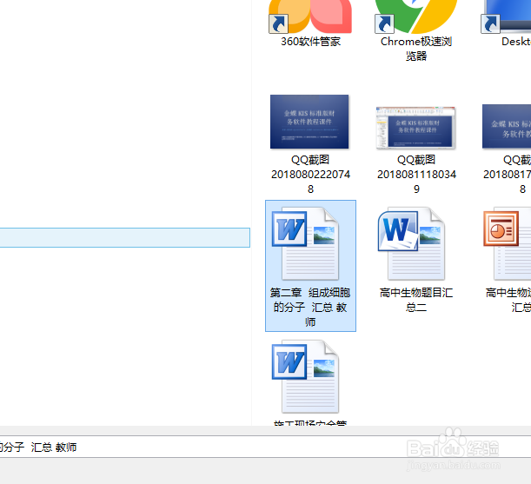Select thumbnail QQ截图20180811180349
This screenshot has width=531, height=484.
pos(416,128)
